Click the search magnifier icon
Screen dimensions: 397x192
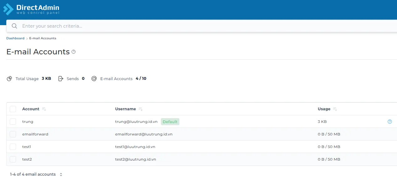pyautogui.click(x=14, y=26)
